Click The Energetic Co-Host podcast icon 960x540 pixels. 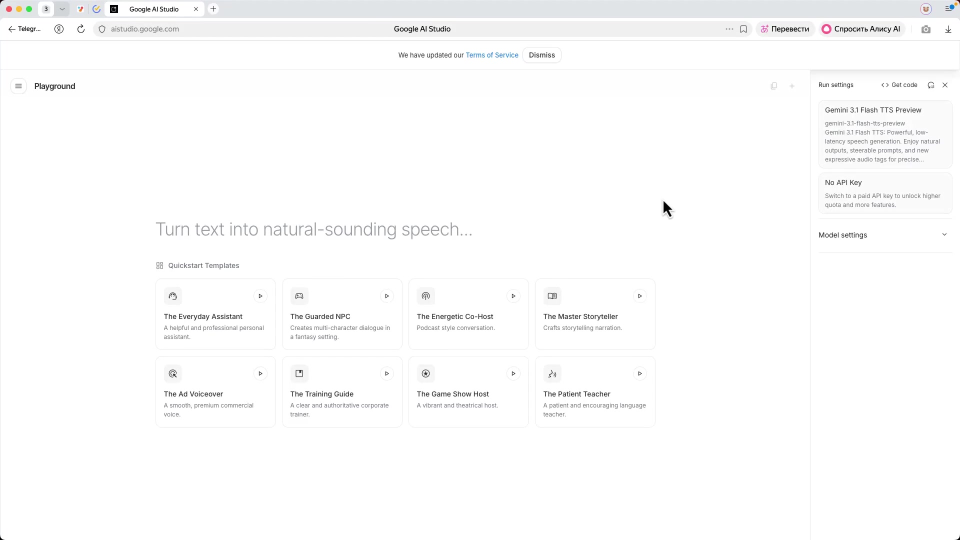pos(426,296)
